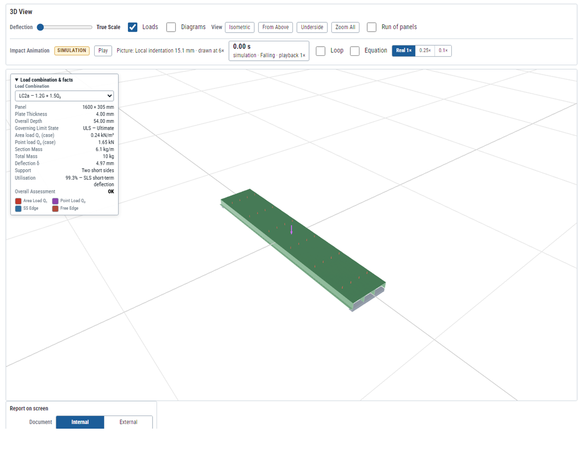Click the '99.3% — SLS short-term deflection' utilisation
Viewport: 583px width, 469px height.
tap(90, 181)
